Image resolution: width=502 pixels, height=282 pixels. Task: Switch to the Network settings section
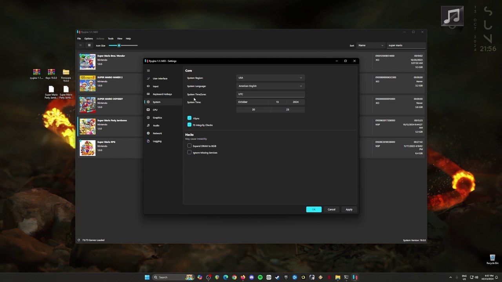tap(157, 133)
